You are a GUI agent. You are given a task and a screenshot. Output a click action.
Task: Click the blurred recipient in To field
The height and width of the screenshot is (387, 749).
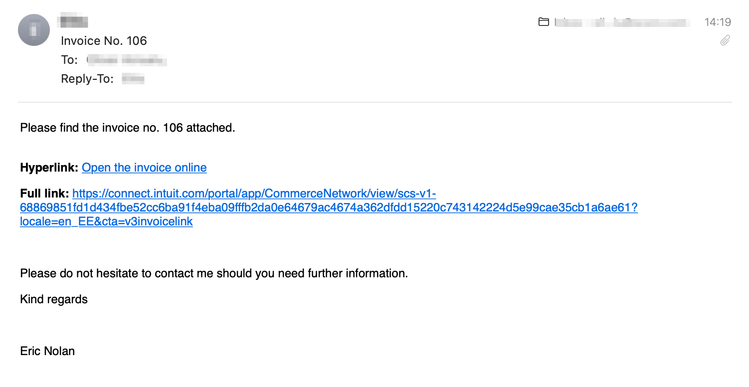[x=127, y=60]
